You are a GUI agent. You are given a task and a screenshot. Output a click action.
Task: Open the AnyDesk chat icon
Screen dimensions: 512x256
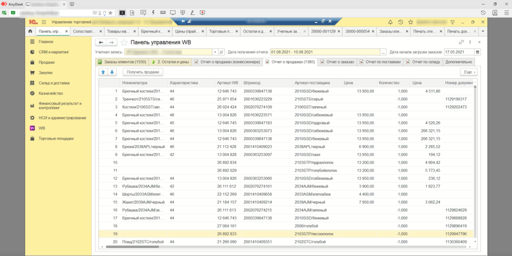click(x=143, y=12)
